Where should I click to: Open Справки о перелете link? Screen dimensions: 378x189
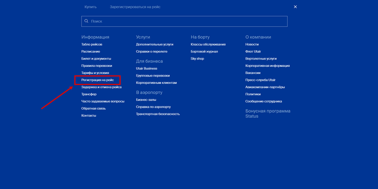(x=152, y=51)
